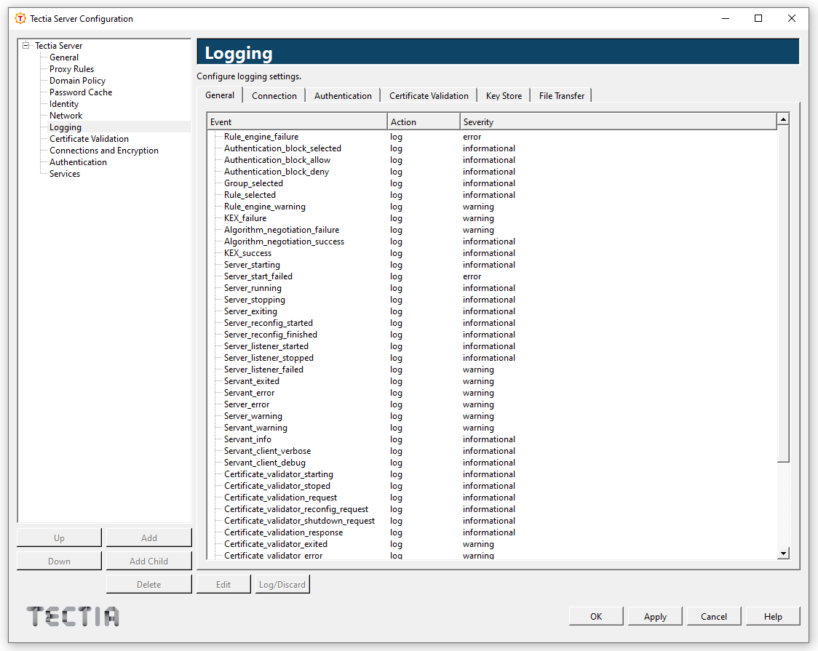Select the Authentication_block_selected event
This screenshot has width=818, height=651.
[x=282, y=148]
